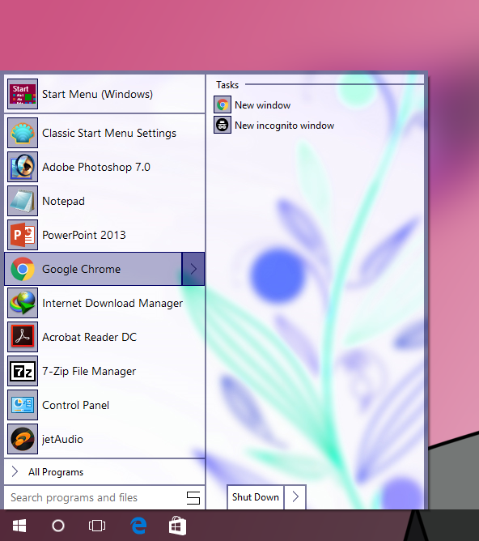This screenshot has height=541, width=479.
Task: Click the Shut Down button
Action: coord(256,496)
